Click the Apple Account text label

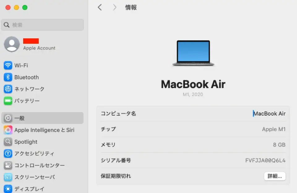click(x=39, y=48)
